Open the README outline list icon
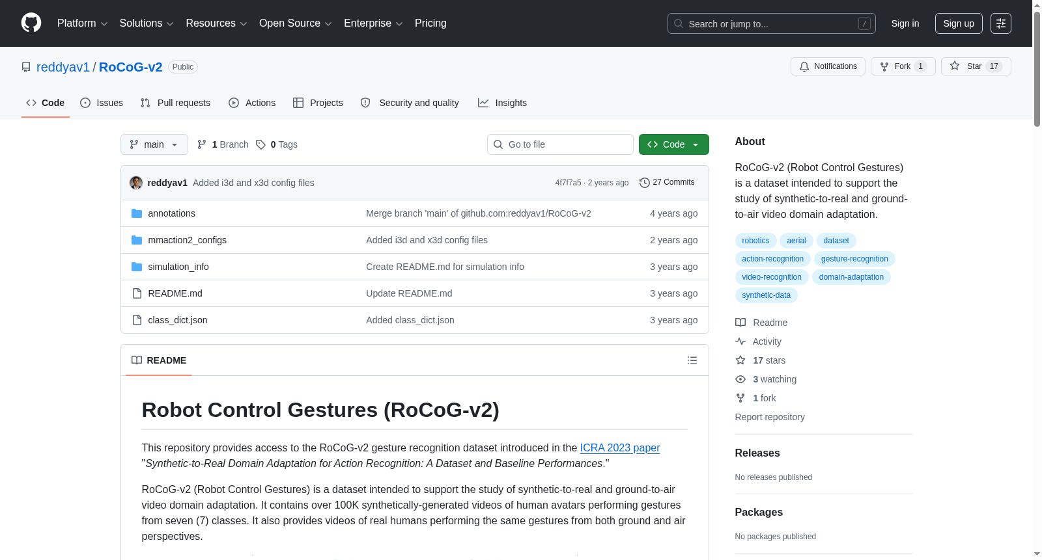 pyautogui.click(x=692, y=360)
